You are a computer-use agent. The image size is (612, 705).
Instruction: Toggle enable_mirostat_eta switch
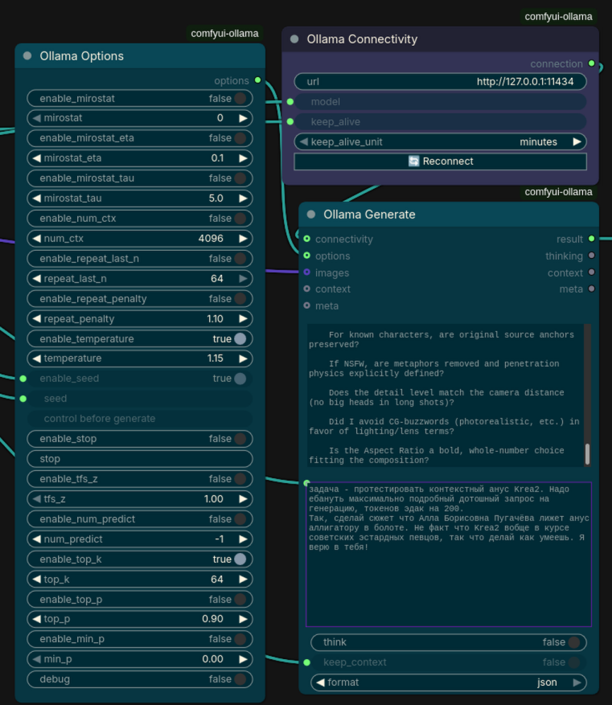(240, 138)
